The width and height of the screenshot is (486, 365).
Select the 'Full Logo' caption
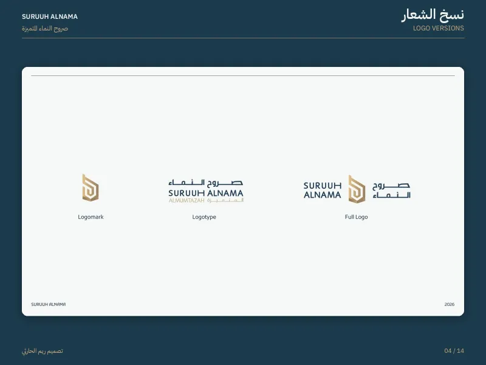pos(356,217)
